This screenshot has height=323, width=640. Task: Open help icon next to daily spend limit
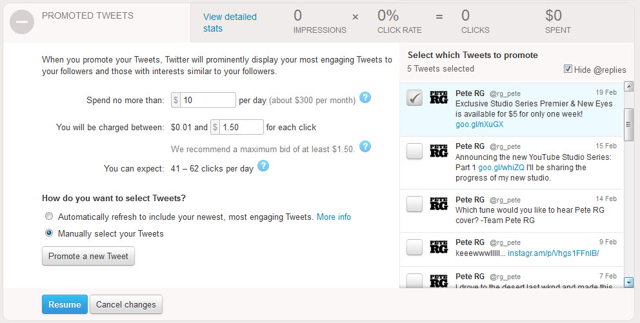365,98
